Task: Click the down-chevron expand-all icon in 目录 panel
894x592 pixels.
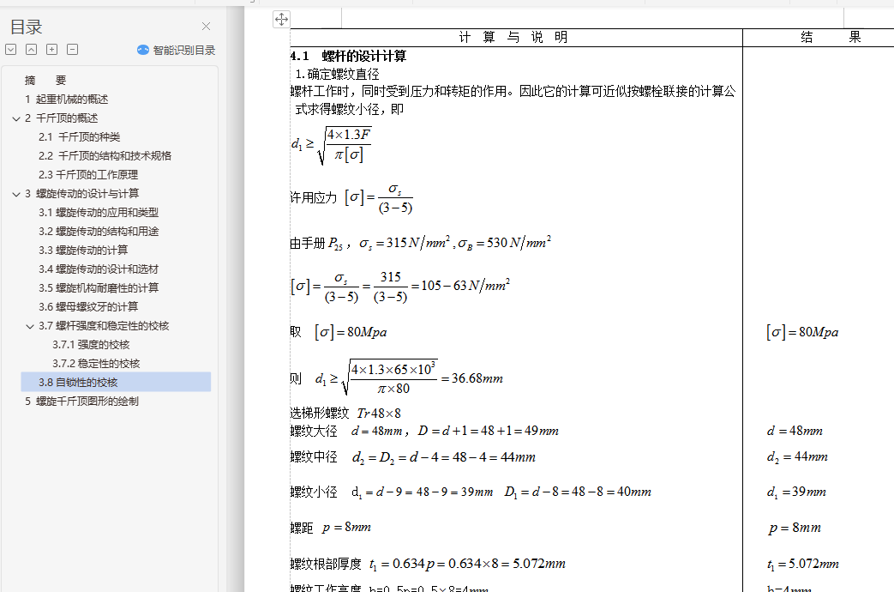Action: (x=11, y=50)
